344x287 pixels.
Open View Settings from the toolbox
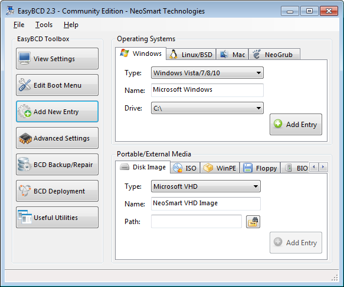click(x=57, y=59)
